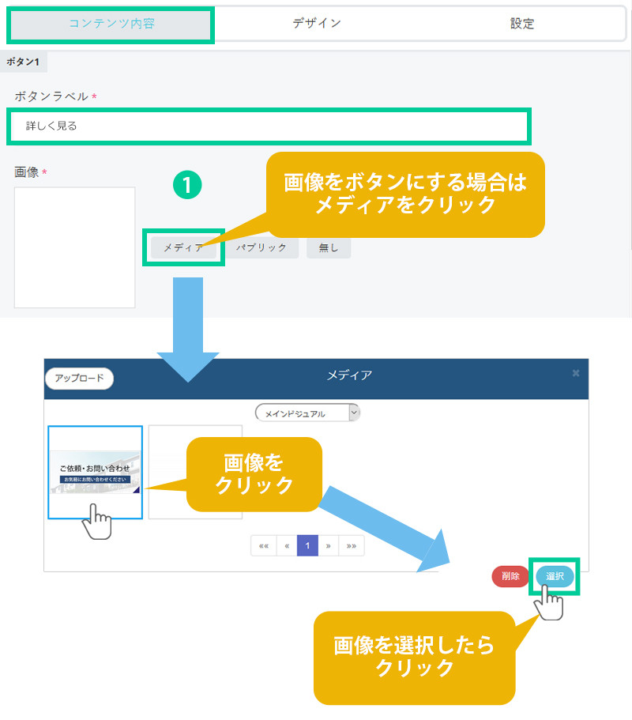
Task: Click the ボタンラベル text field
Action: (x=269, y=126)
